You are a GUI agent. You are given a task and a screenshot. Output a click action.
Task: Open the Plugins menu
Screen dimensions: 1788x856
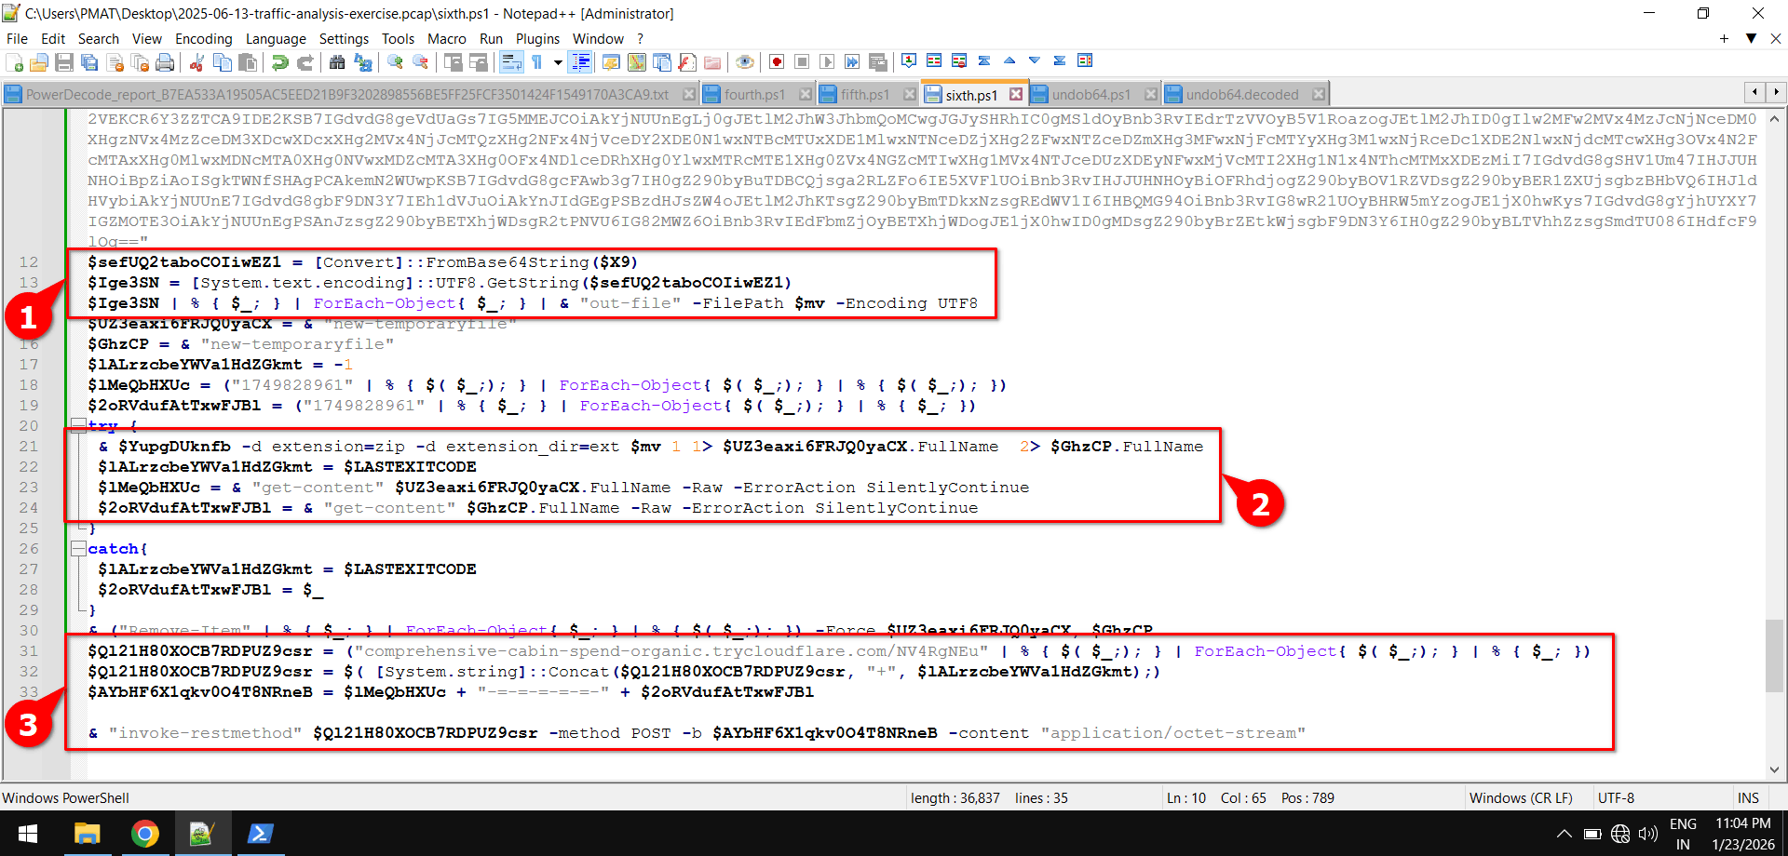coord(537,38)
